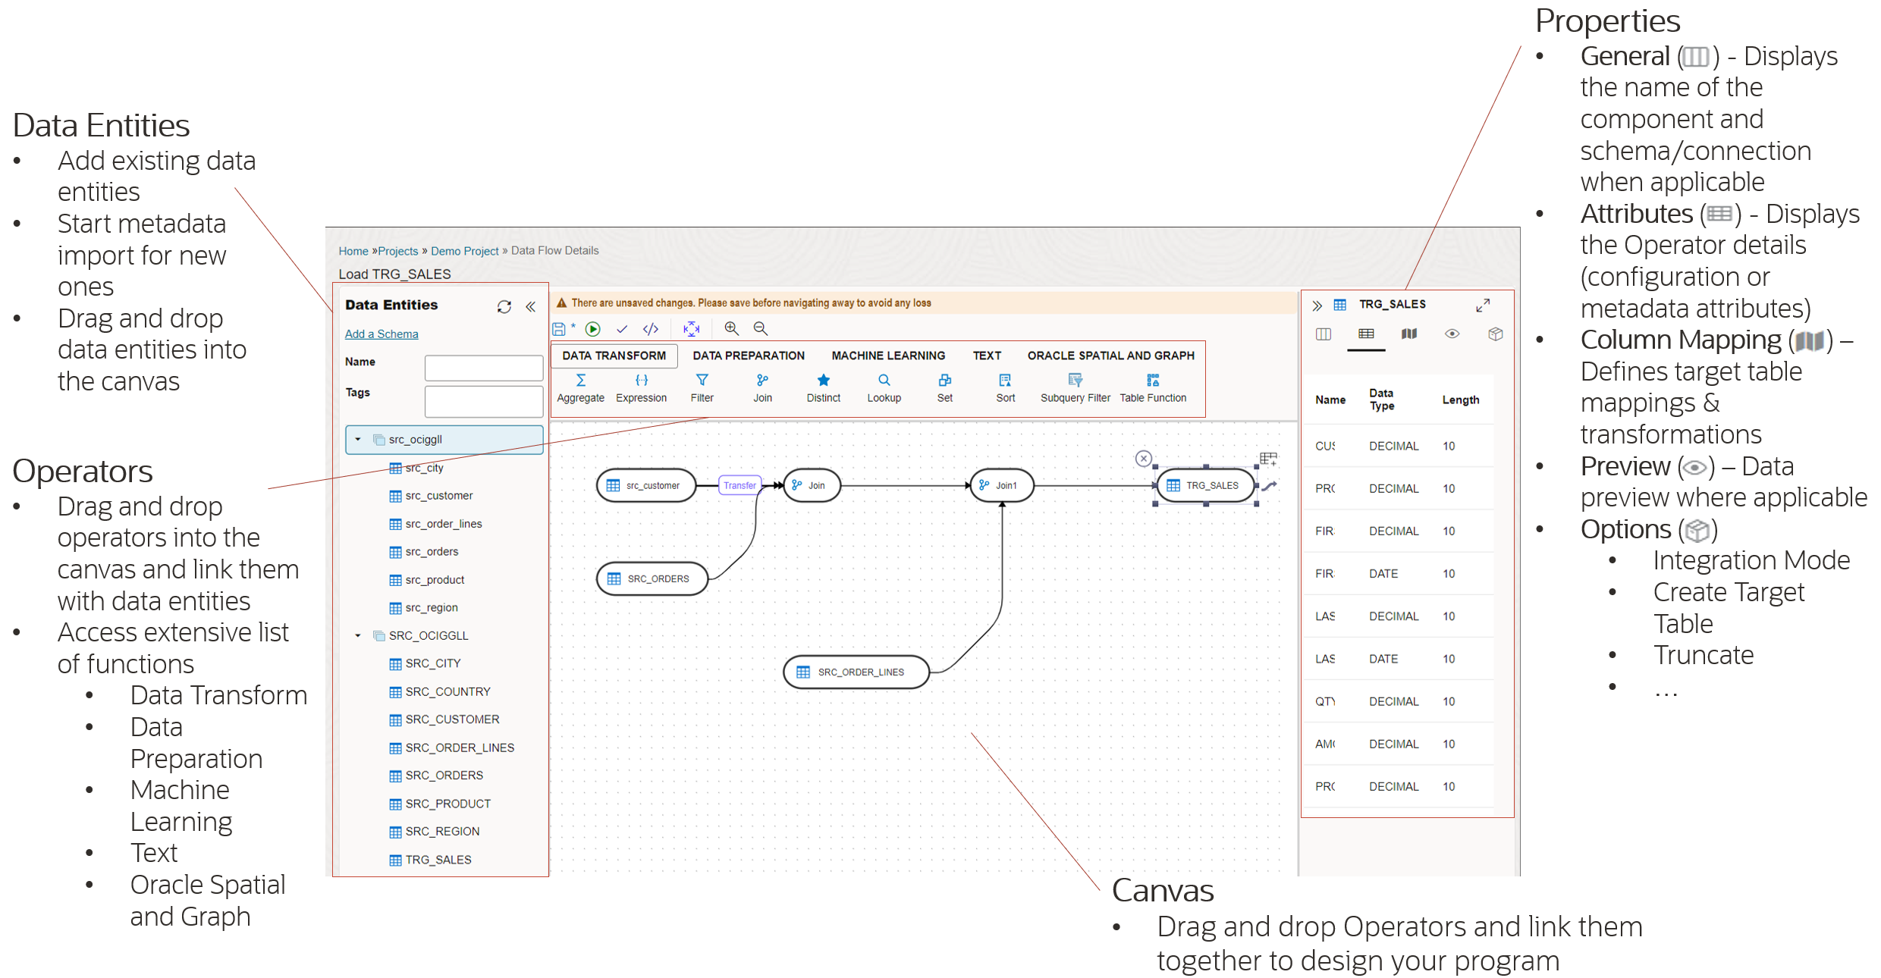This screenshot has height=978, width=1881.
Task: Collapse the SRC_OCIGGLL schema node
Action: (358, 635)
